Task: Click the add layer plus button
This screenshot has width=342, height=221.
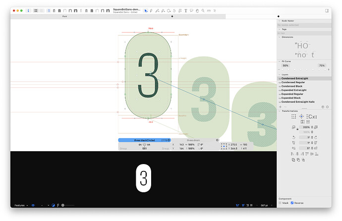Action: coord(280,107)
